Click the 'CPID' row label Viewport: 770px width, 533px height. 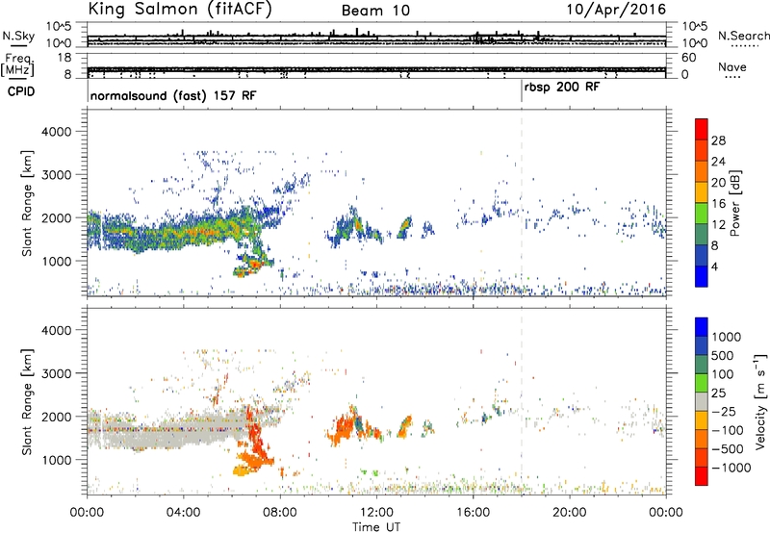pyautogui.click(x=21, y=91)
